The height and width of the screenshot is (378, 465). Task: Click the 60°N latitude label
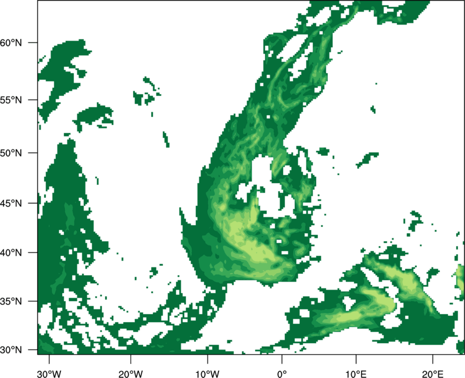click(11, 42)
